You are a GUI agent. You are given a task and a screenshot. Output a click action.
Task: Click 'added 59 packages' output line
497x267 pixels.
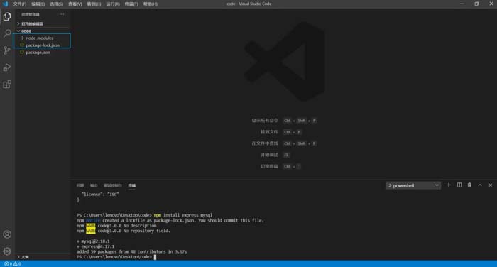pos(131,251)
